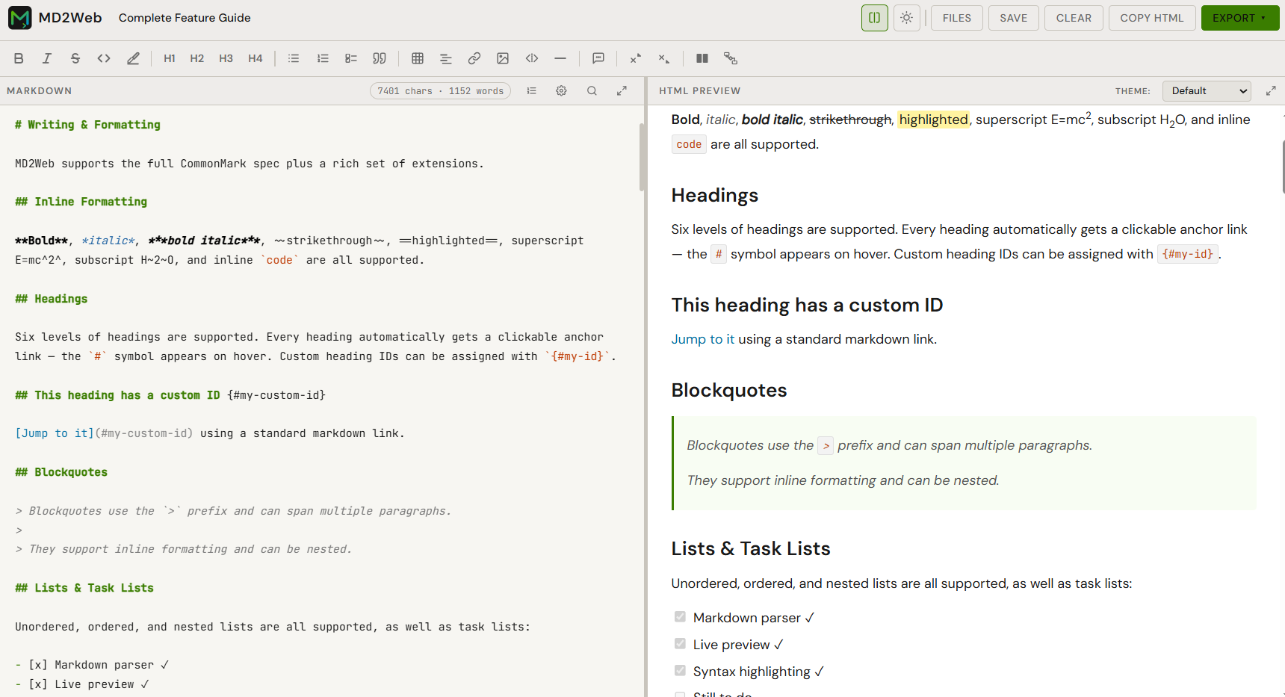Click the highlight pen icon
Viewport: 1285px width, 697px height.
(x=133, y=58)
